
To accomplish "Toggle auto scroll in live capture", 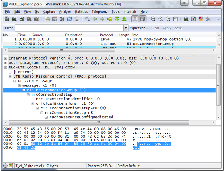I will (x=142, y=19).
